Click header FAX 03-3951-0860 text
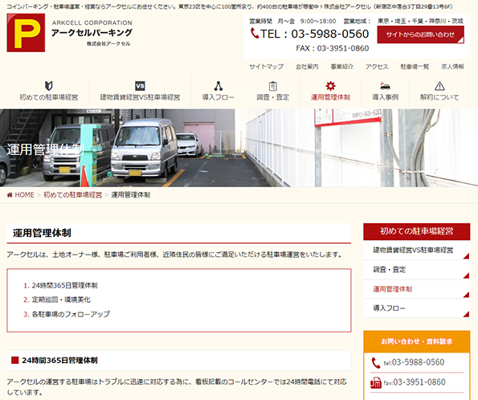Image resolution: width=478 pixels, height=400 pixels. pyautogui.click(x=333, y=48)
